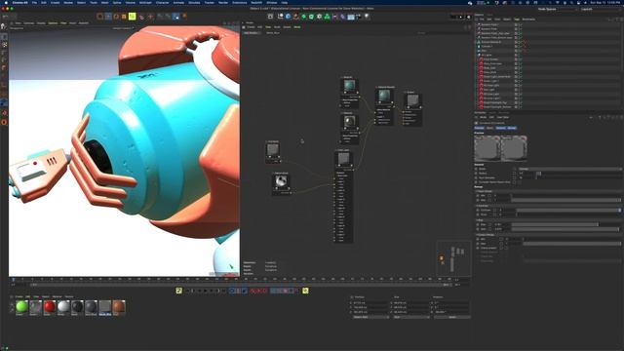Select the orange-brown material swatch

pyautogui.click(x=119, y=307)
